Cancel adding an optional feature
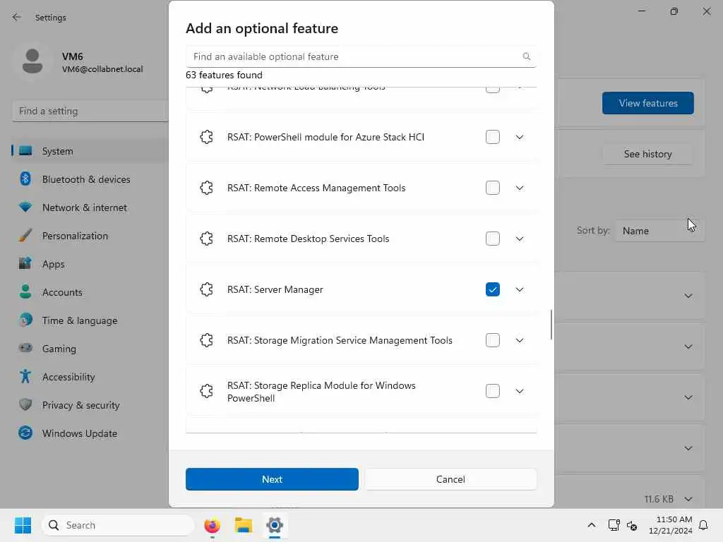 click(450, 479)
